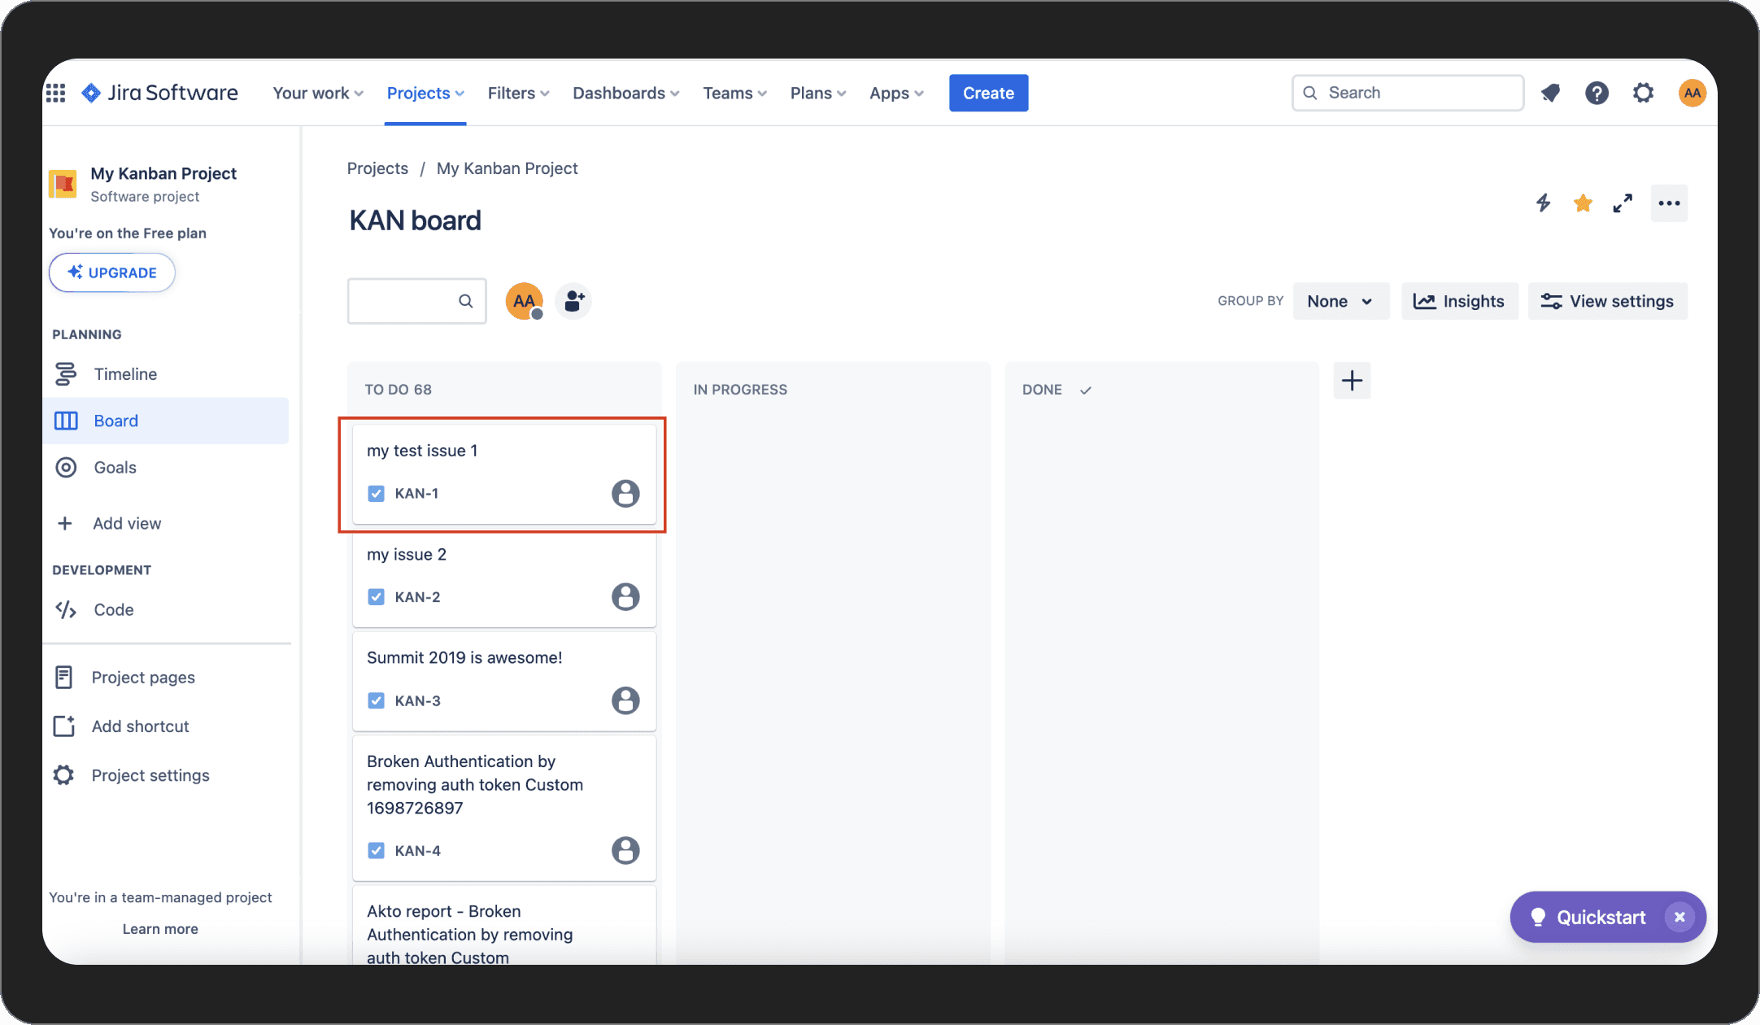Open 'Summit 2019 is awesome!' card

(504, 682)
